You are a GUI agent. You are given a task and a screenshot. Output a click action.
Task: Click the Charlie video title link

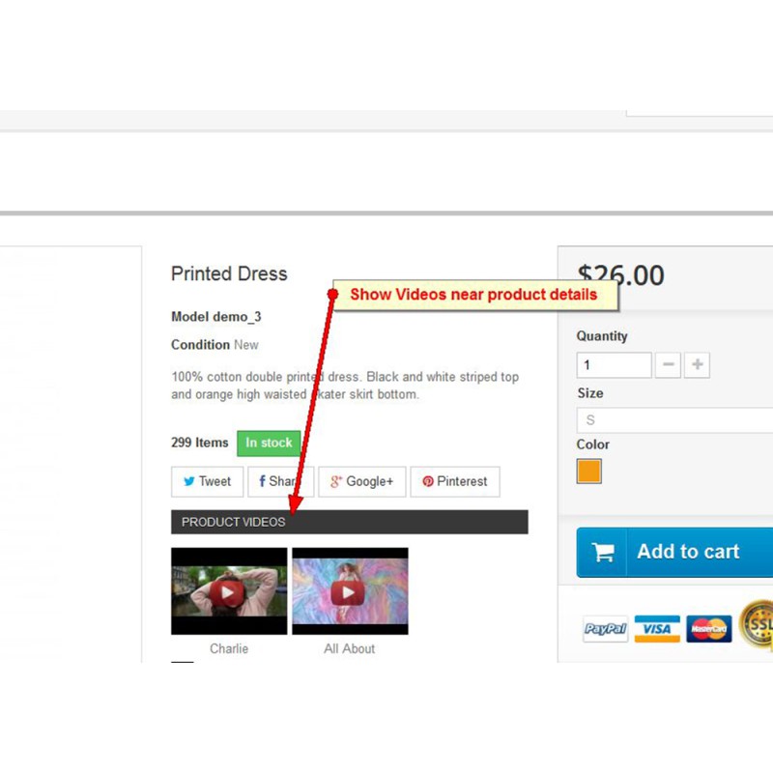coord(229,648)
